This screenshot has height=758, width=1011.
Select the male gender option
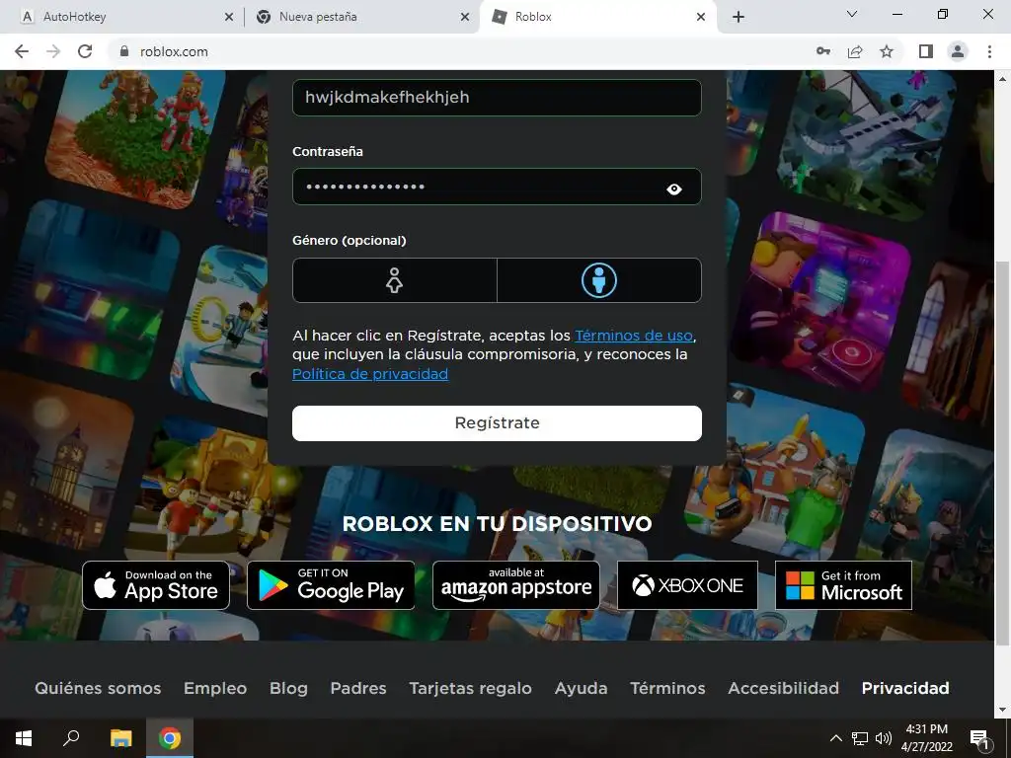(599, 280)
